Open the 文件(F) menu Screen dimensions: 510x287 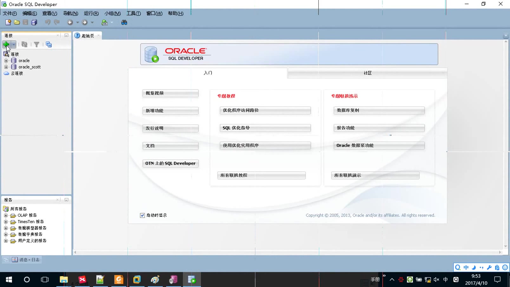(x=10, y=13)
